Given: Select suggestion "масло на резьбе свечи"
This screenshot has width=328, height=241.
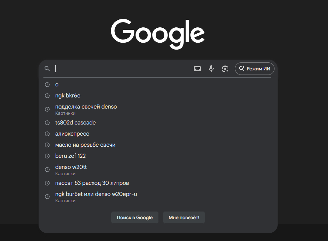Looking at the screenshot, I should click(85, 145).
